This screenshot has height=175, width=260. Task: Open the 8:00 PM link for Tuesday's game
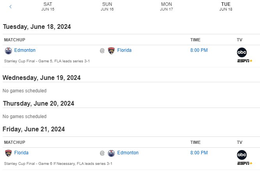[199, 50]
